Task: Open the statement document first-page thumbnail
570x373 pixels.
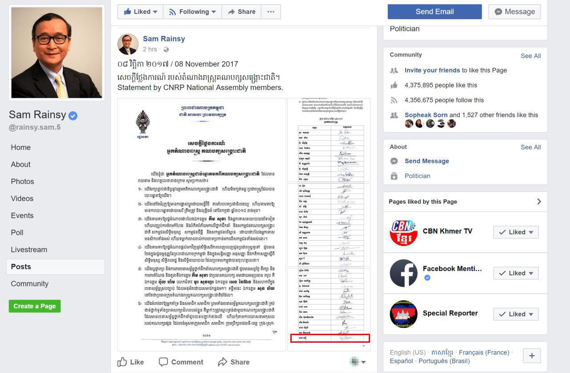Action: [x=202, y=225]
